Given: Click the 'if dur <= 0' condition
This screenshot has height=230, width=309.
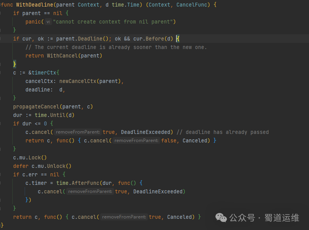Looking at the screenshot, I should pos(30,123).
